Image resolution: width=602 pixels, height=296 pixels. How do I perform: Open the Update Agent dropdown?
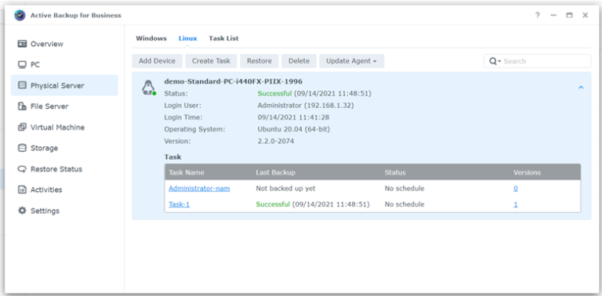352,61
